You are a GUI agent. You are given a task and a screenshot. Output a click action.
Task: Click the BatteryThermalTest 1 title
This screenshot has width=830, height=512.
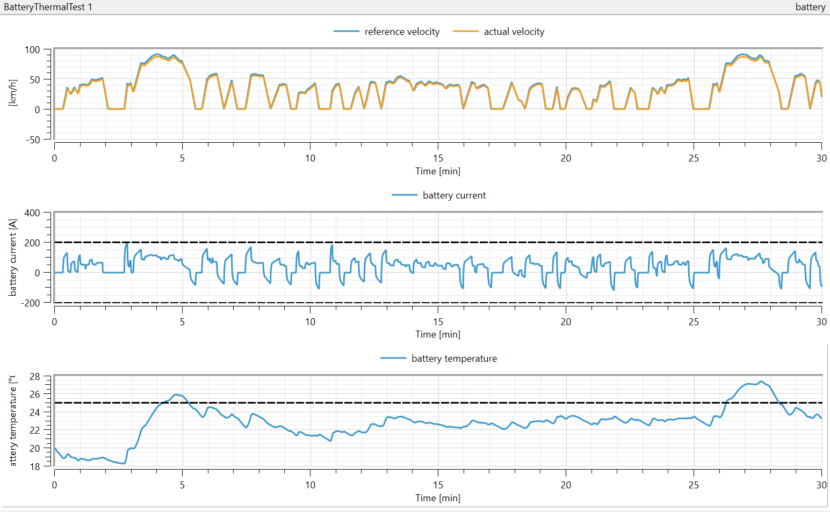pos(48,7)
